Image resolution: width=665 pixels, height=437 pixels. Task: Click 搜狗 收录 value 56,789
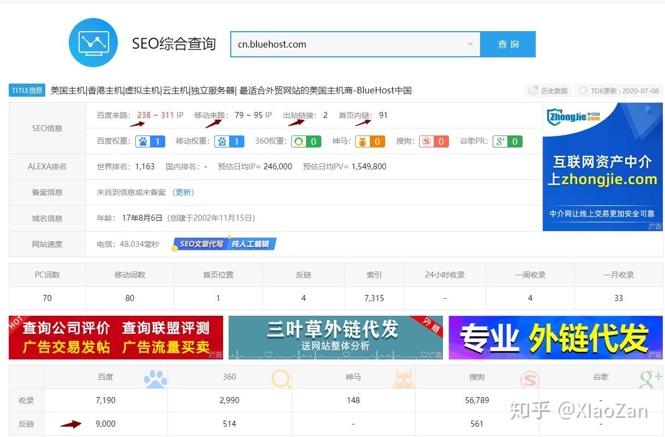477,400
